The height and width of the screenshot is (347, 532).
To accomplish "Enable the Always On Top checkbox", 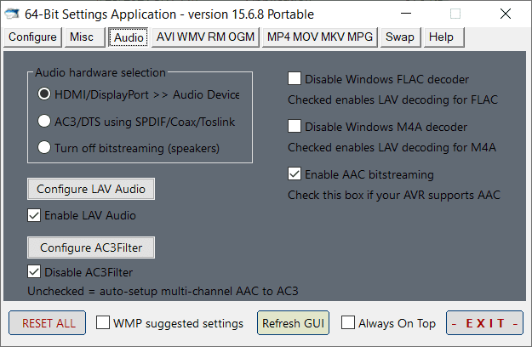I will point(348,323).
